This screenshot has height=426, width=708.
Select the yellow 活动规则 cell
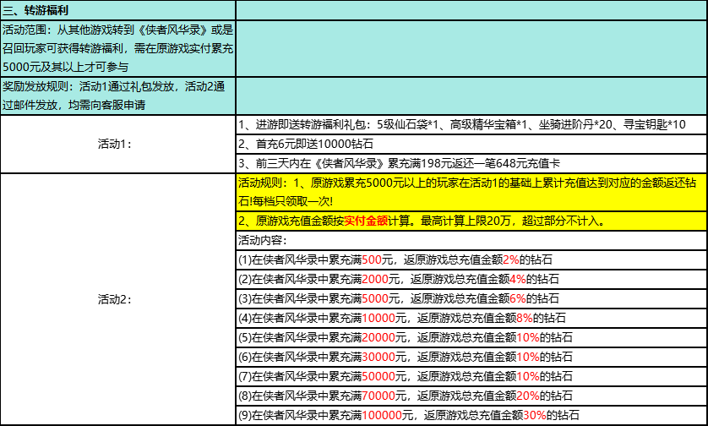point(470,192)
